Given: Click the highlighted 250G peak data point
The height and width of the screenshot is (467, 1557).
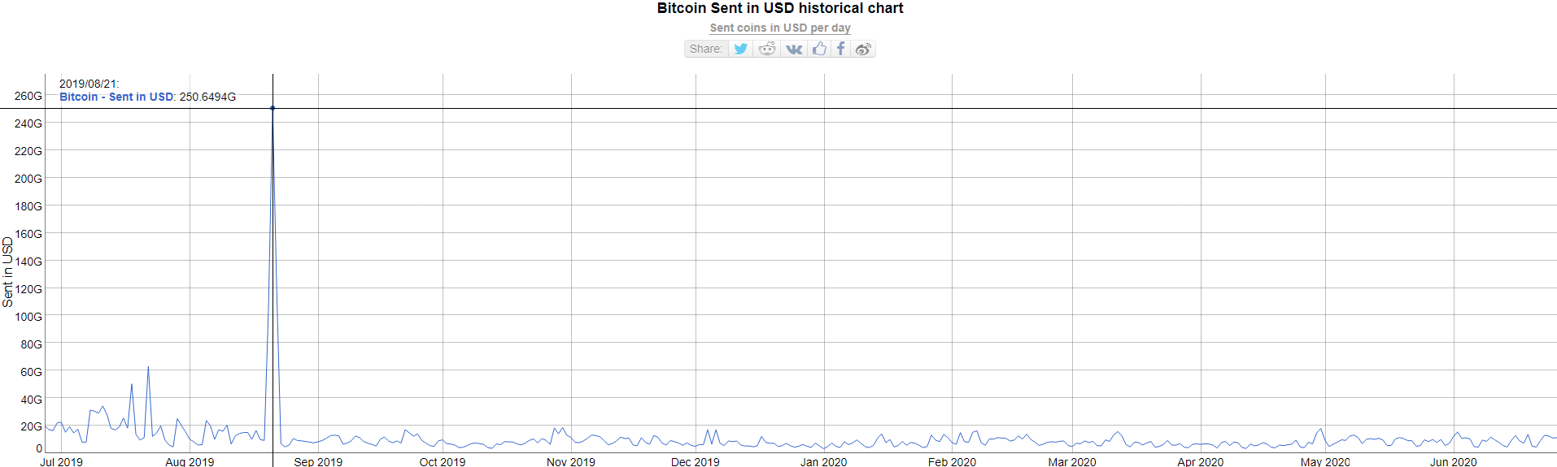Looking at the screenshot, I should click(273, 108).
